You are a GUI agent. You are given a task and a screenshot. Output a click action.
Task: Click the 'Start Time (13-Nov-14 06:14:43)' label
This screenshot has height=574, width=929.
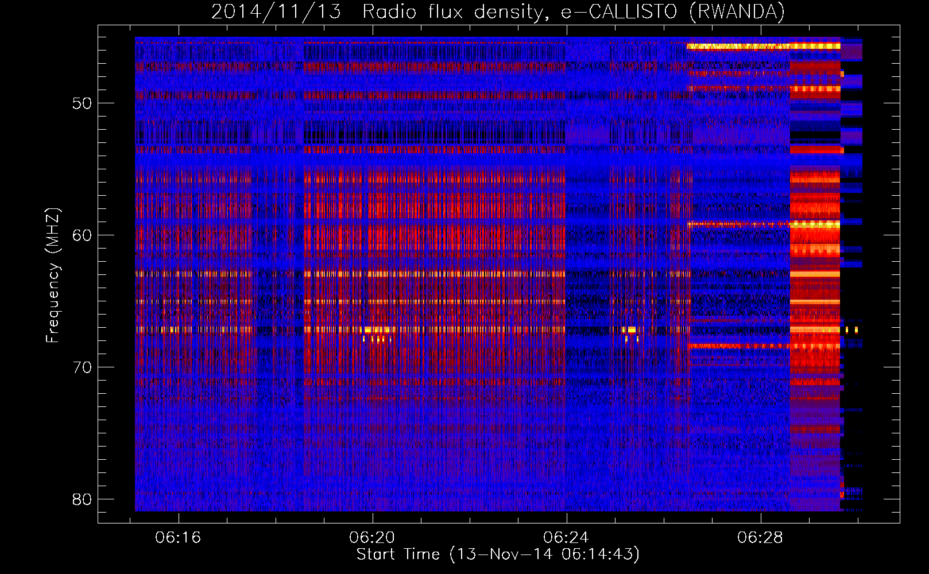[x=498, y=554]
